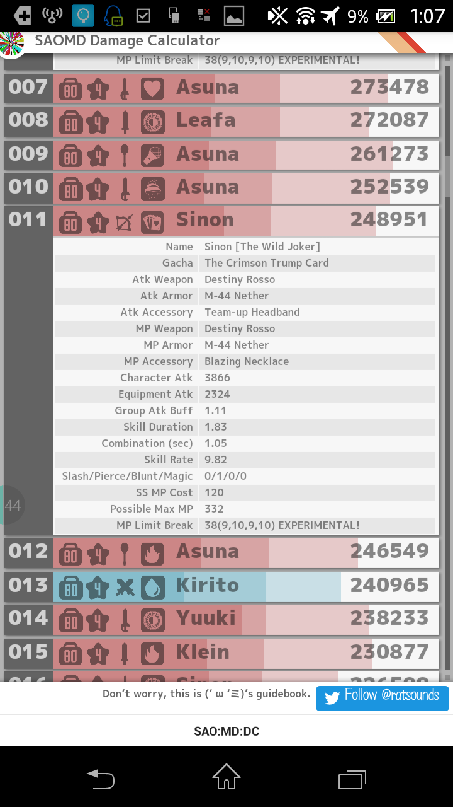
Task: Select MP Accessory value 'Blazing Necklace'
Action: pyautogui.click(x=247, y=361)
